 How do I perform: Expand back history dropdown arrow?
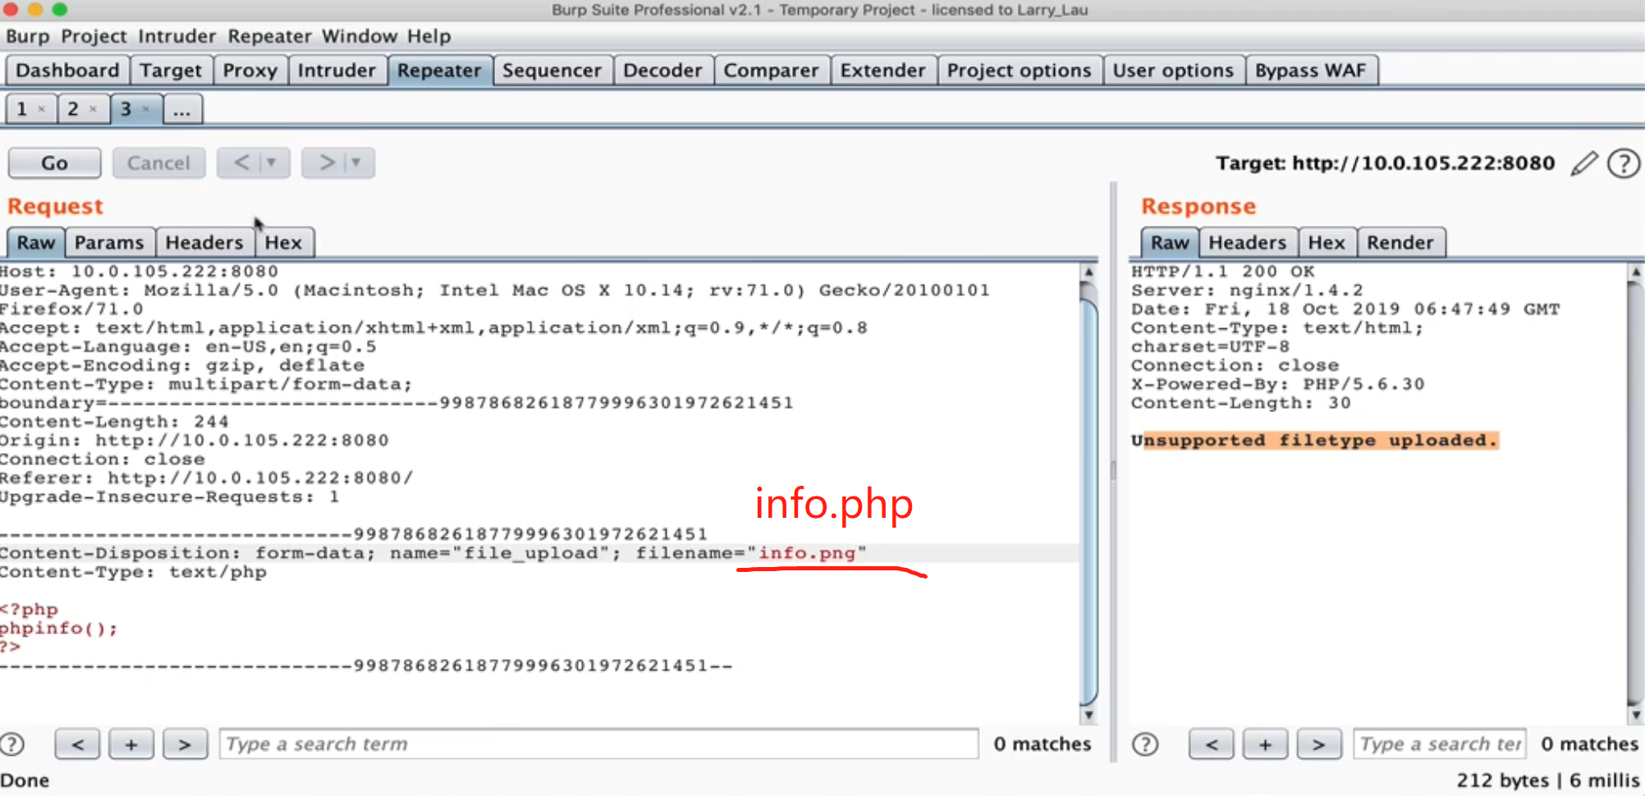click(272, 162)
